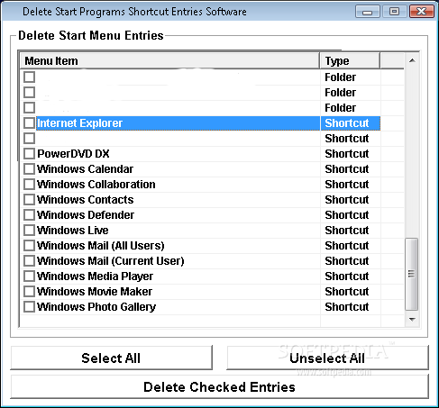The image size is (439, 408).
Task: Check Windows Mail (All Users) checkbox
Action: (x=29, y=245)
